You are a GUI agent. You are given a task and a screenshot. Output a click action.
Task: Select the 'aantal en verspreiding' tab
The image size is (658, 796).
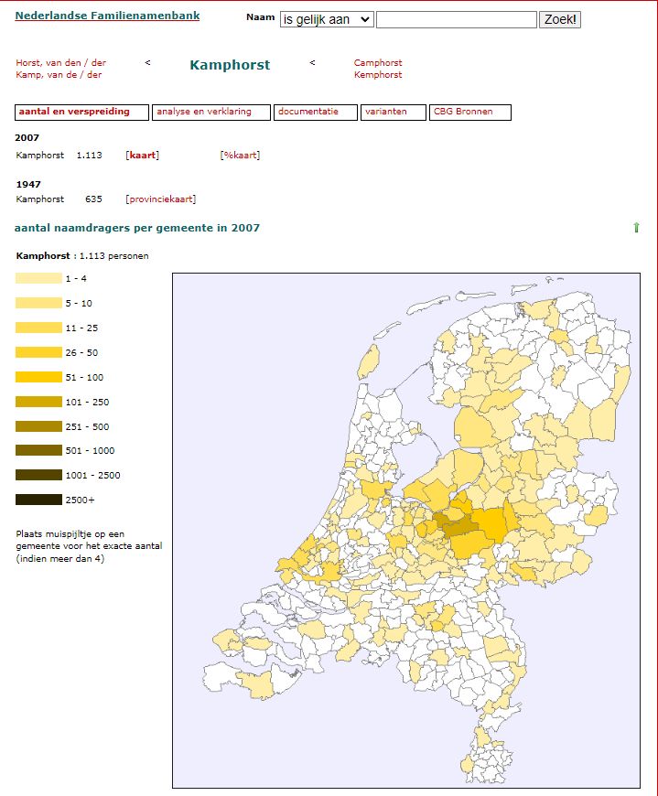[x=81, y=113]
